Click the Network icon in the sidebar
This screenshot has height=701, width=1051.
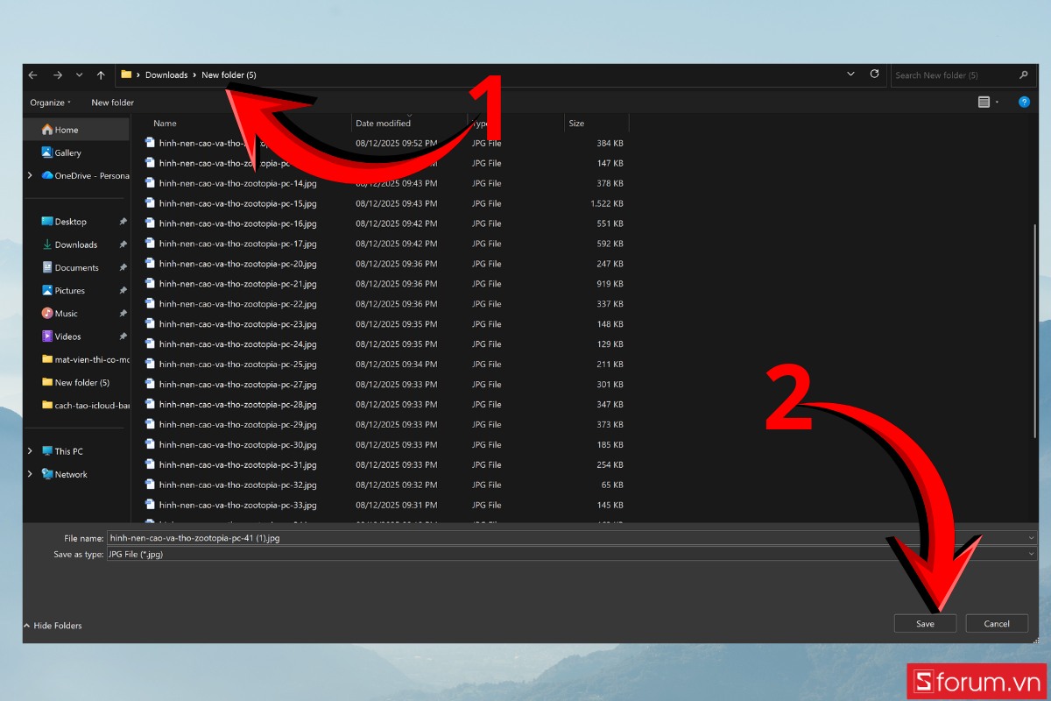click(x=47, y=474)
